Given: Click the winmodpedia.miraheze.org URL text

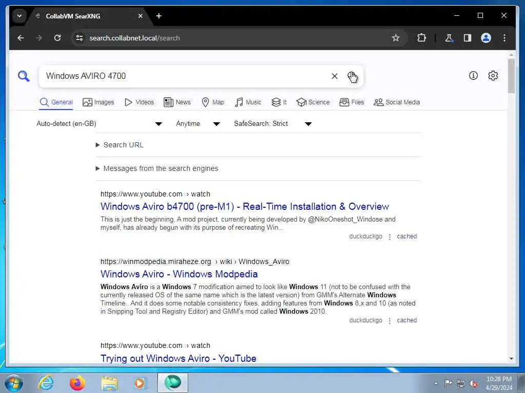Looking at the screenshot, I should pyautogui.click(x=156, y=261).
